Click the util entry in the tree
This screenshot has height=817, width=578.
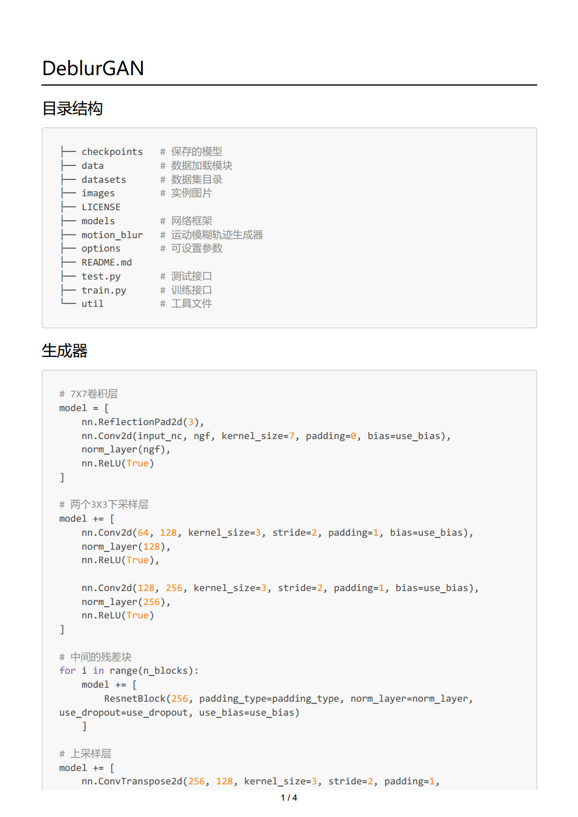[92, 303]
